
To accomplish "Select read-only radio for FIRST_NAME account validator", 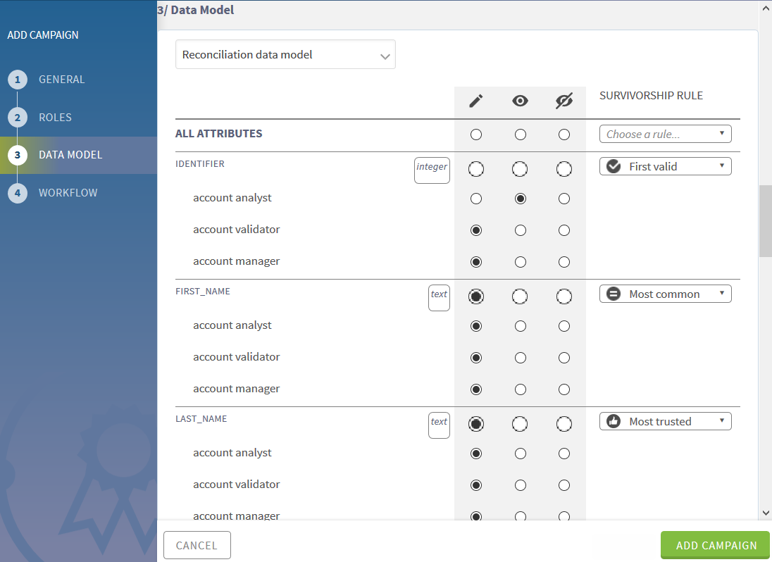I will 520,358.
